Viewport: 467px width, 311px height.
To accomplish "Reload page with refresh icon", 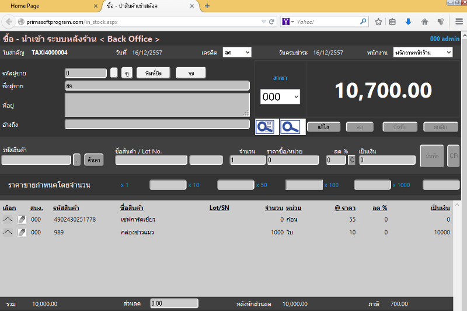I will point(271,22).
